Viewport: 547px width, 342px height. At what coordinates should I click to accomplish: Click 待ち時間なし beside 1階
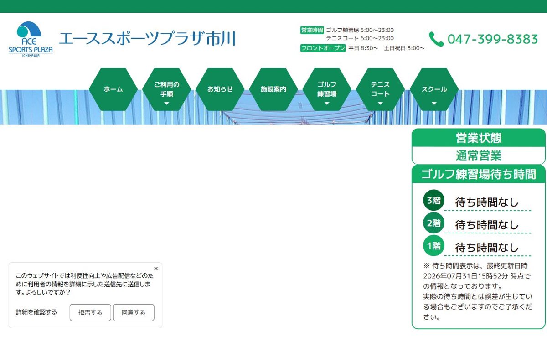pos(487,248)
